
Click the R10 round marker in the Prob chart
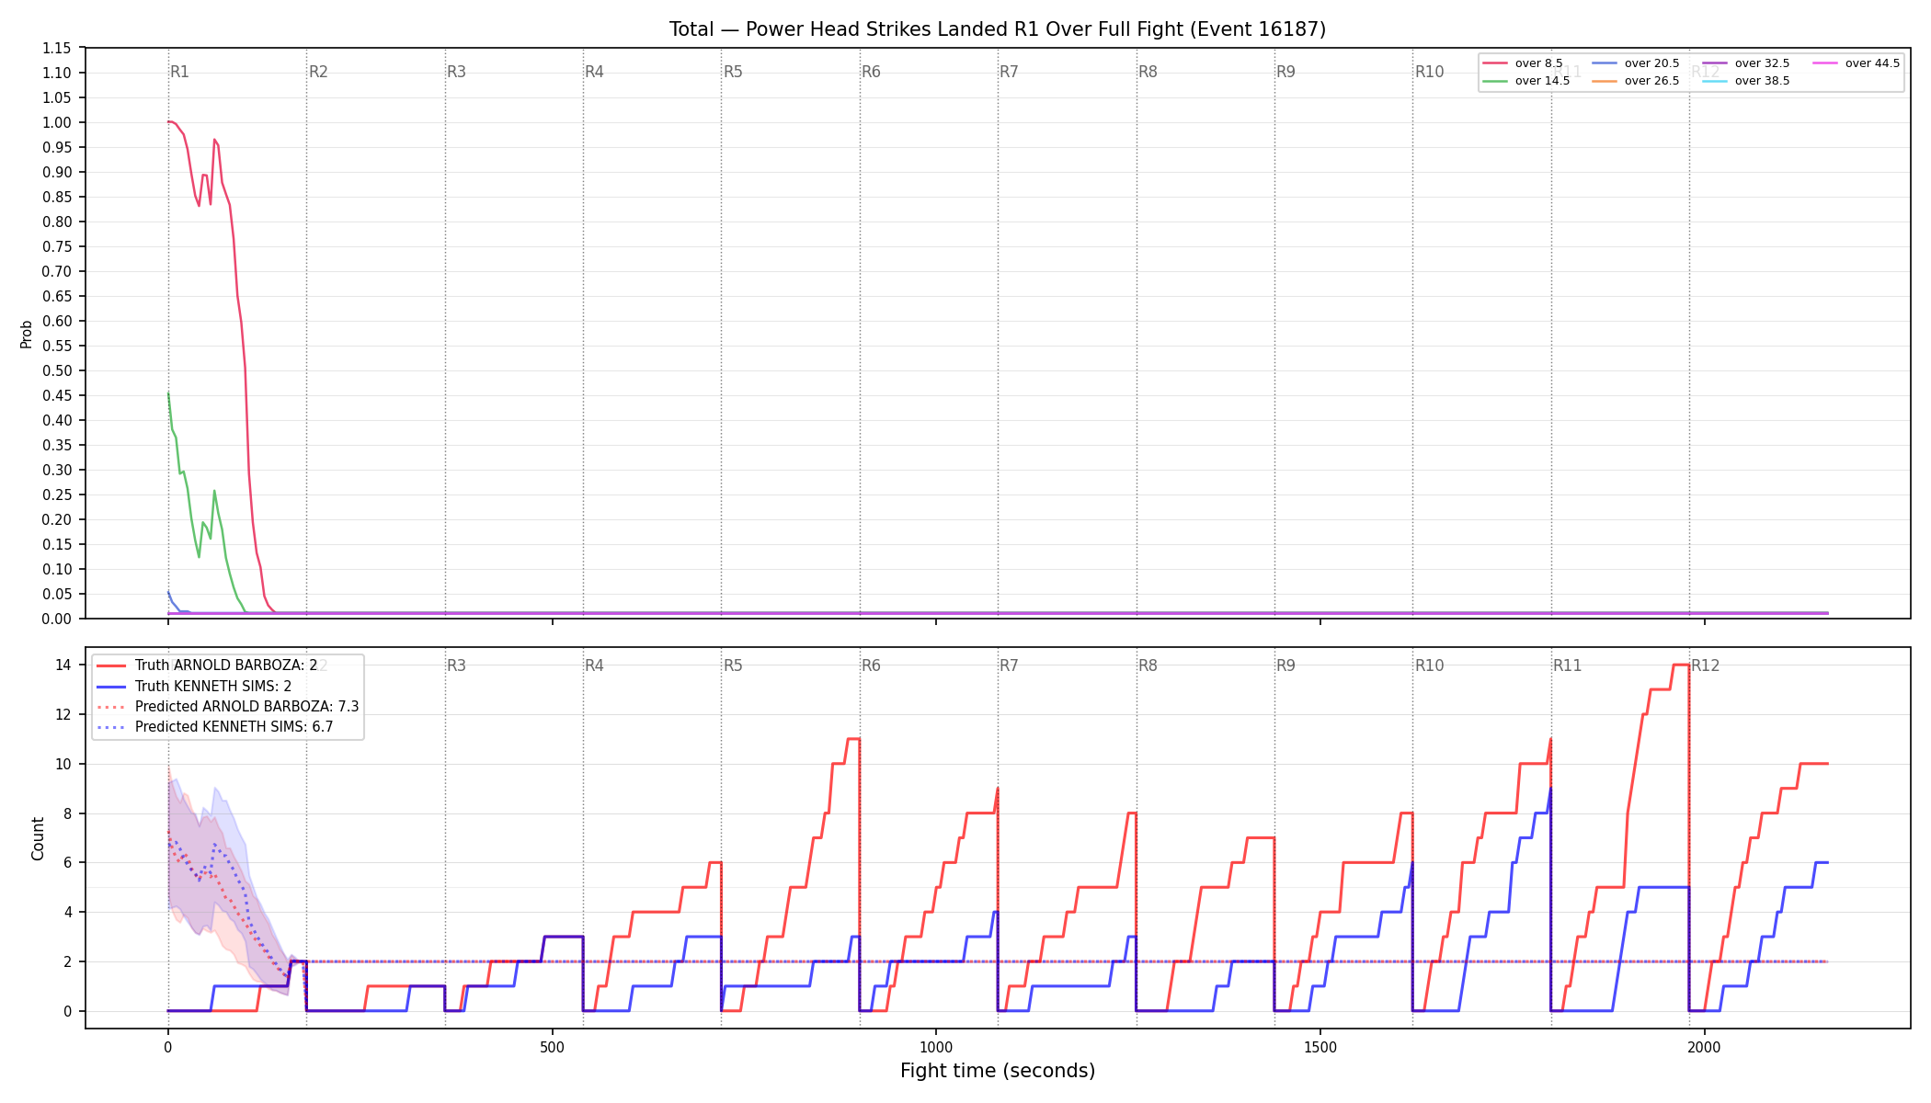click(x=1429, y=72)
